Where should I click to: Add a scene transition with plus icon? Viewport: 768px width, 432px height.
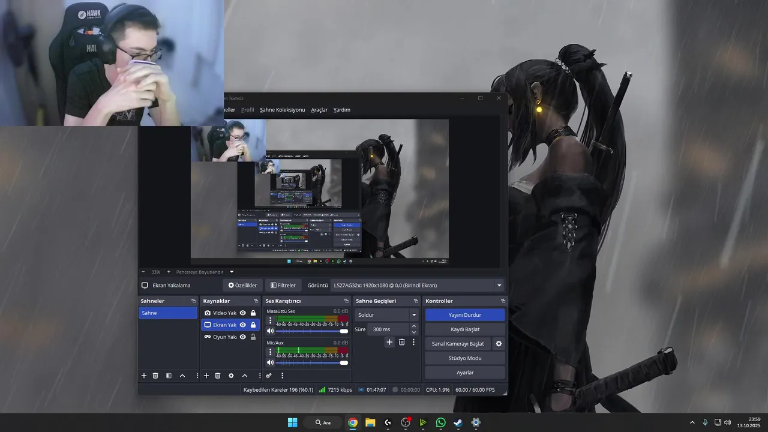tap(389, 342)
